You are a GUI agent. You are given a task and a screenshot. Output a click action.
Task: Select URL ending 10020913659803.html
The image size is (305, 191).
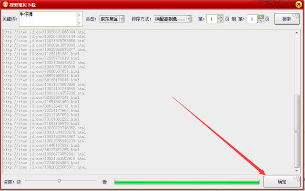[x=44, y=45]
